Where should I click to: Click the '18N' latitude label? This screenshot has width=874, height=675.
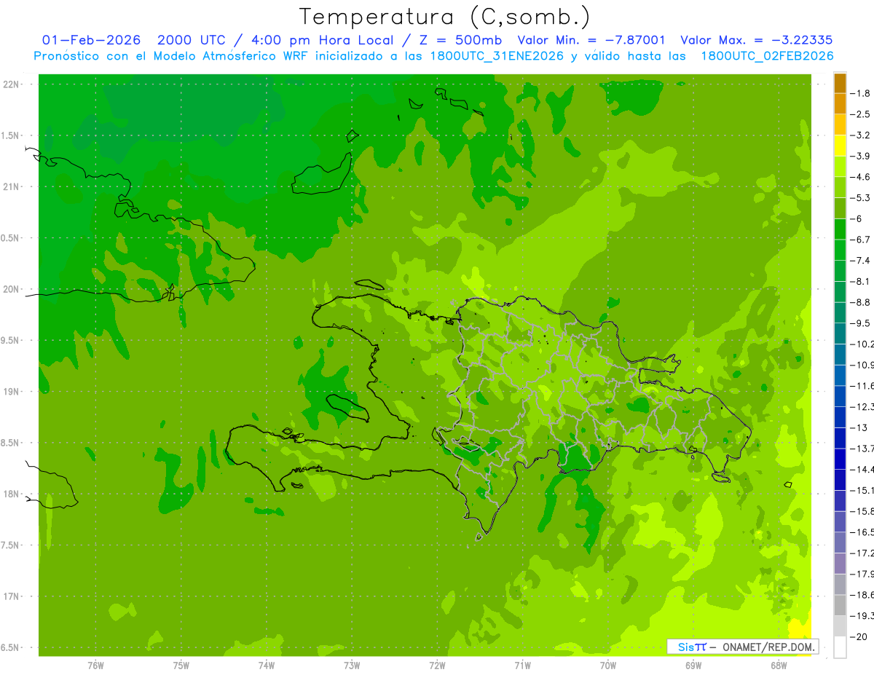click(x=12, y=494)
